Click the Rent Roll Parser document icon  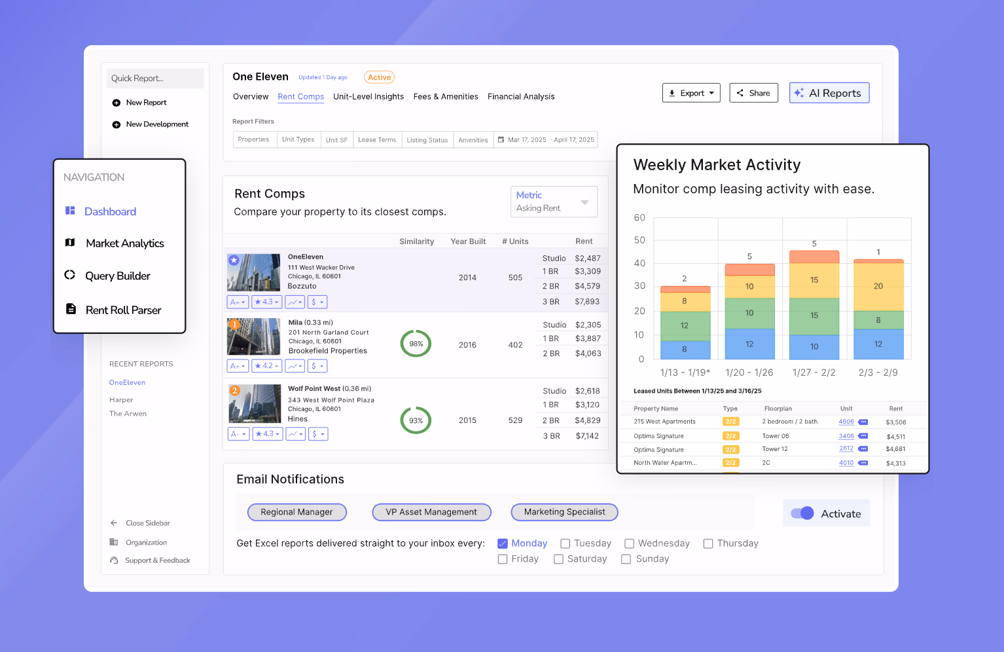[x=71, y=309]
